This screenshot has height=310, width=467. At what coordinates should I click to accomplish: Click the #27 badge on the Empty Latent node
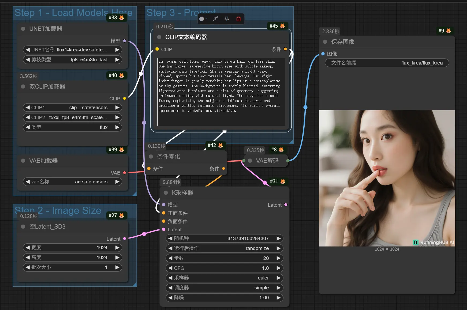116,215
